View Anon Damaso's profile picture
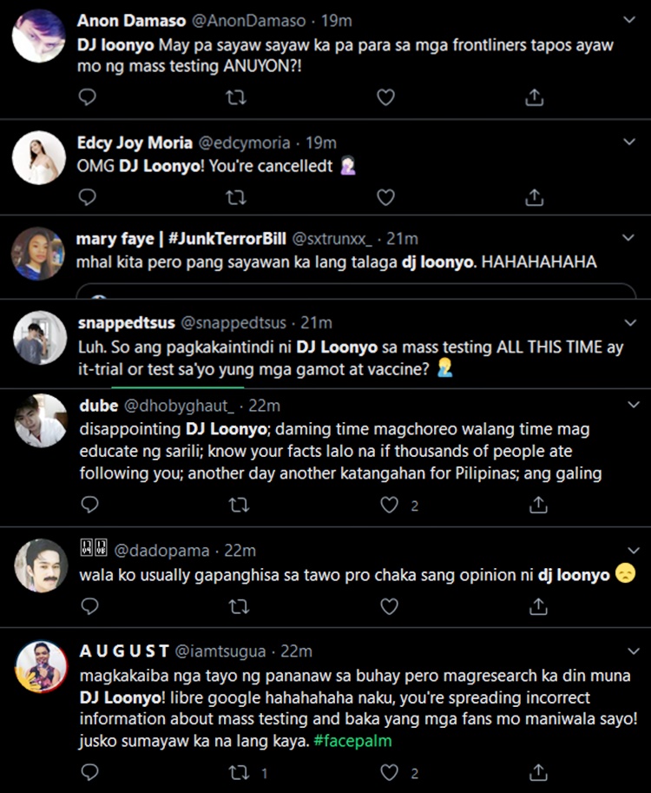The image size is (651, 793). pyautogui.click(x=40, y=36)
